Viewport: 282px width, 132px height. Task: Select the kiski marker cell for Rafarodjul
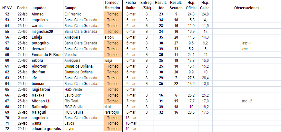click(113, 107)
